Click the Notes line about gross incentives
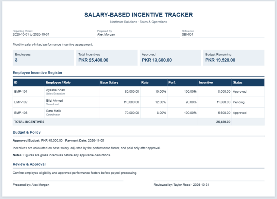This screenshot has width=277, height=199. [62, 155]
